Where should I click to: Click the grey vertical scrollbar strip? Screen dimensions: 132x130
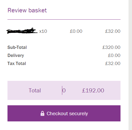tap(130, 65)
